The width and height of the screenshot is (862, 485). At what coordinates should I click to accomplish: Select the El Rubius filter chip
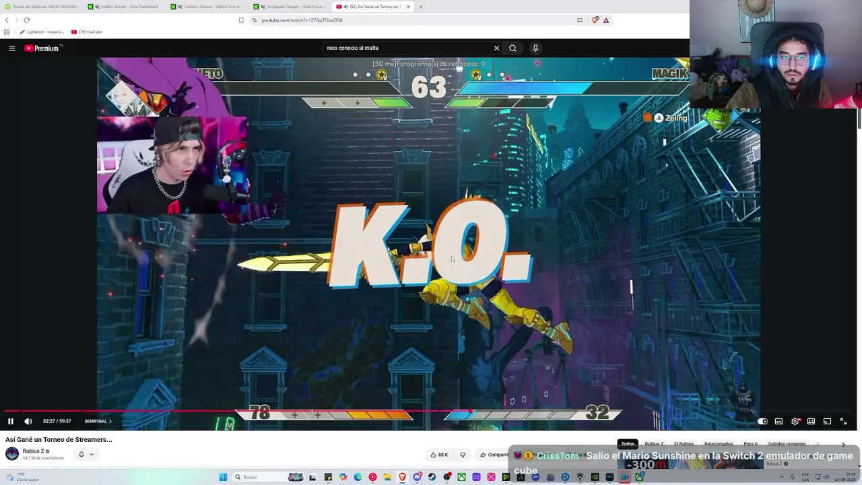click(684, 444)
